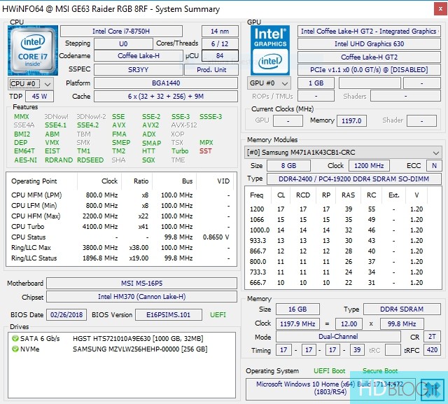Click the memory module size 8 GB field

point(288,166)
